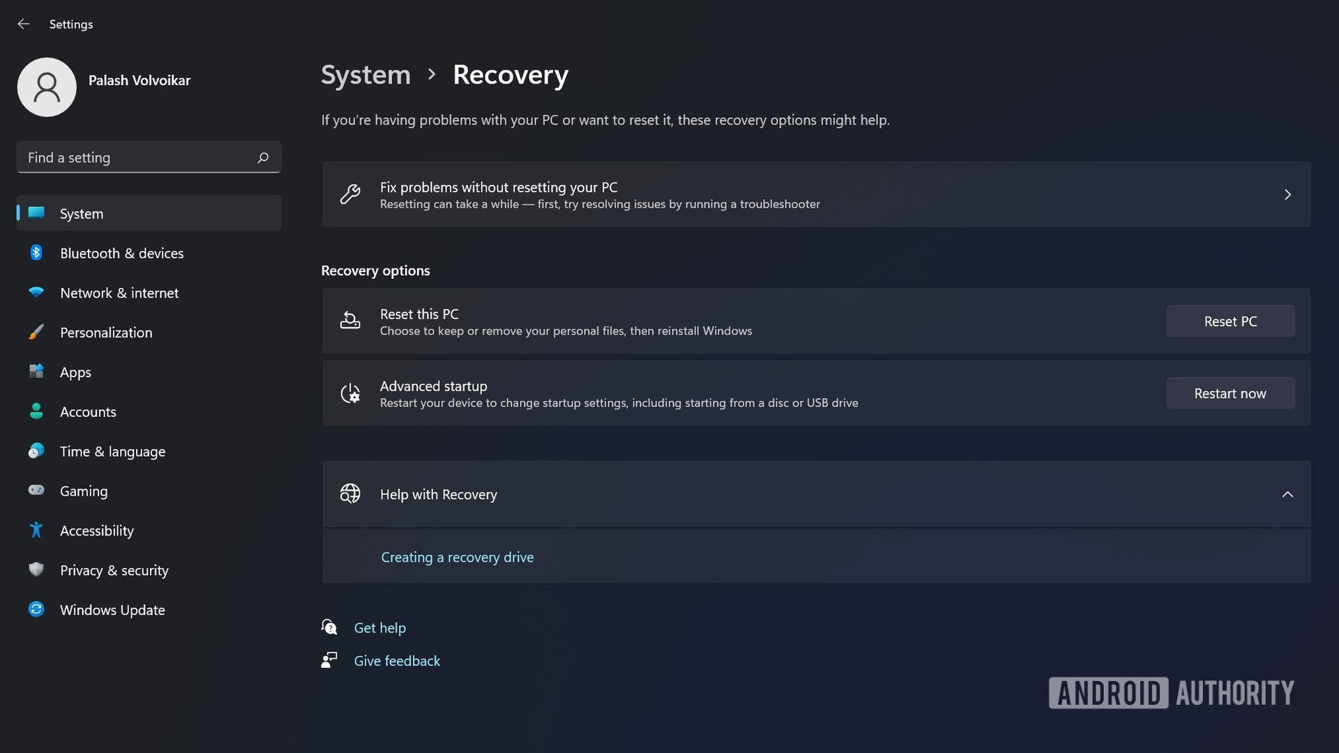1339x753 pixels.
Task: Open Privacy & security page
Action: [x=149, y=570]
